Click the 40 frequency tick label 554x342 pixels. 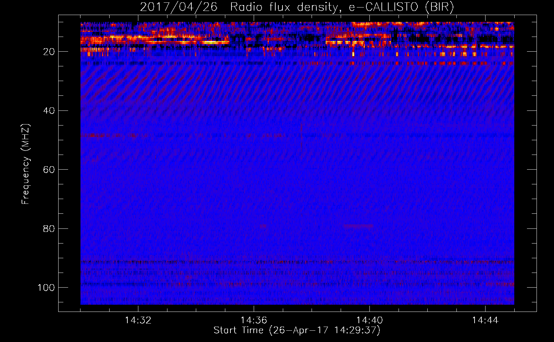tap(49, 111)
